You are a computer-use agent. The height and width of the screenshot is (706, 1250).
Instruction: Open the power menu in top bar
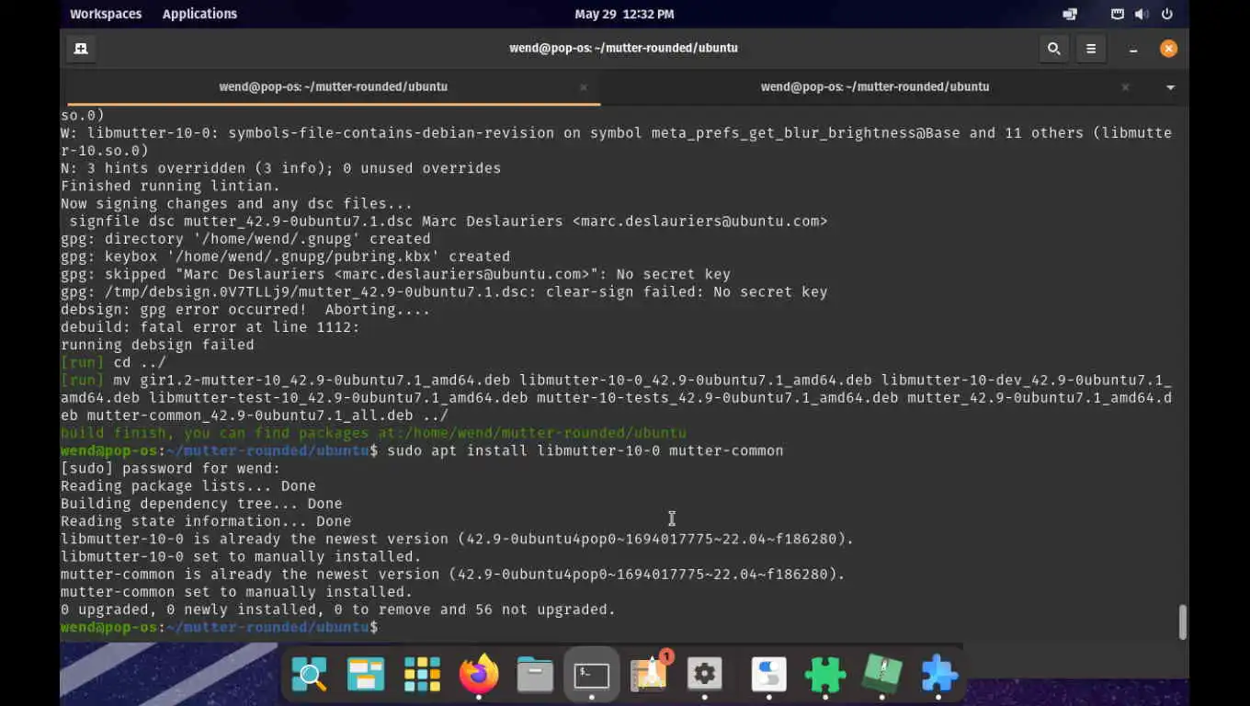[1167, 14]
